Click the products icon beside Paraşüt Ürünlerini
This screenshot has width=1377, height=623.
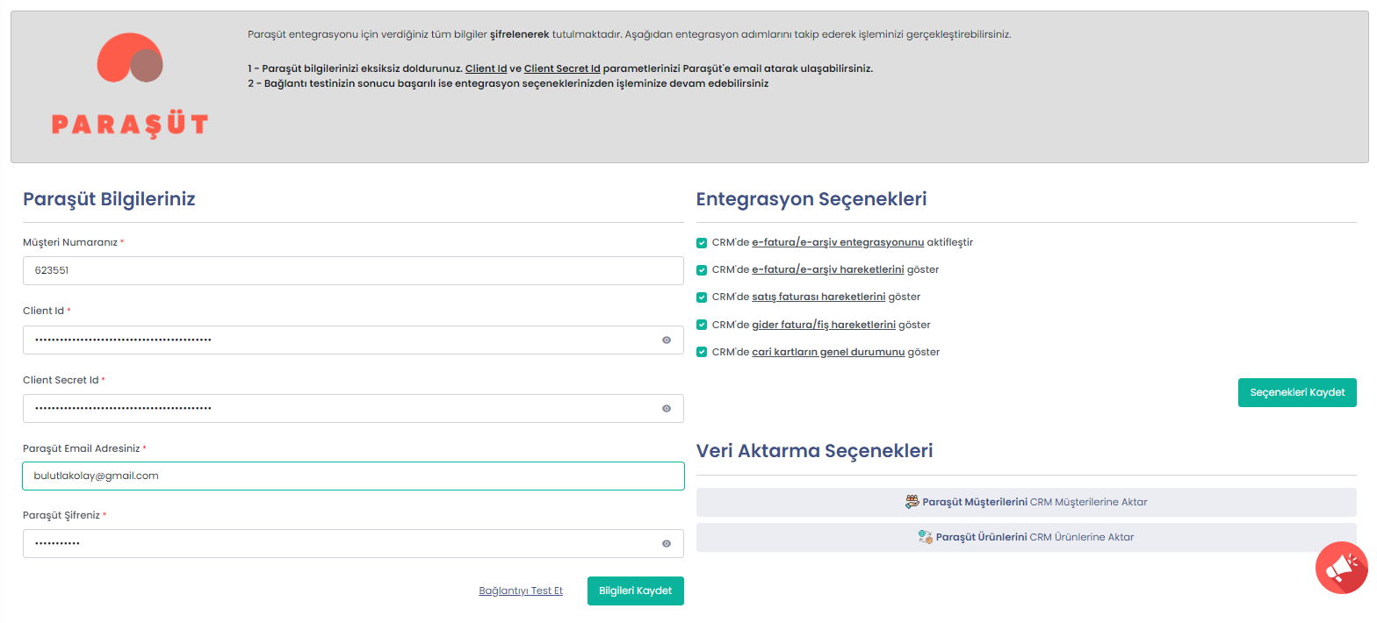pos(925,537)
